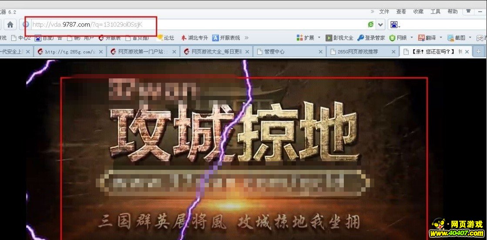
Task: Go to the browser home page icon
Action: point(10,24)
